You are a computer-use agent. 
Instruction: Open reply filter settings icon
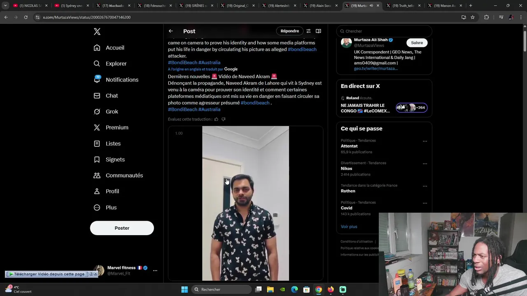click(308, 31)
